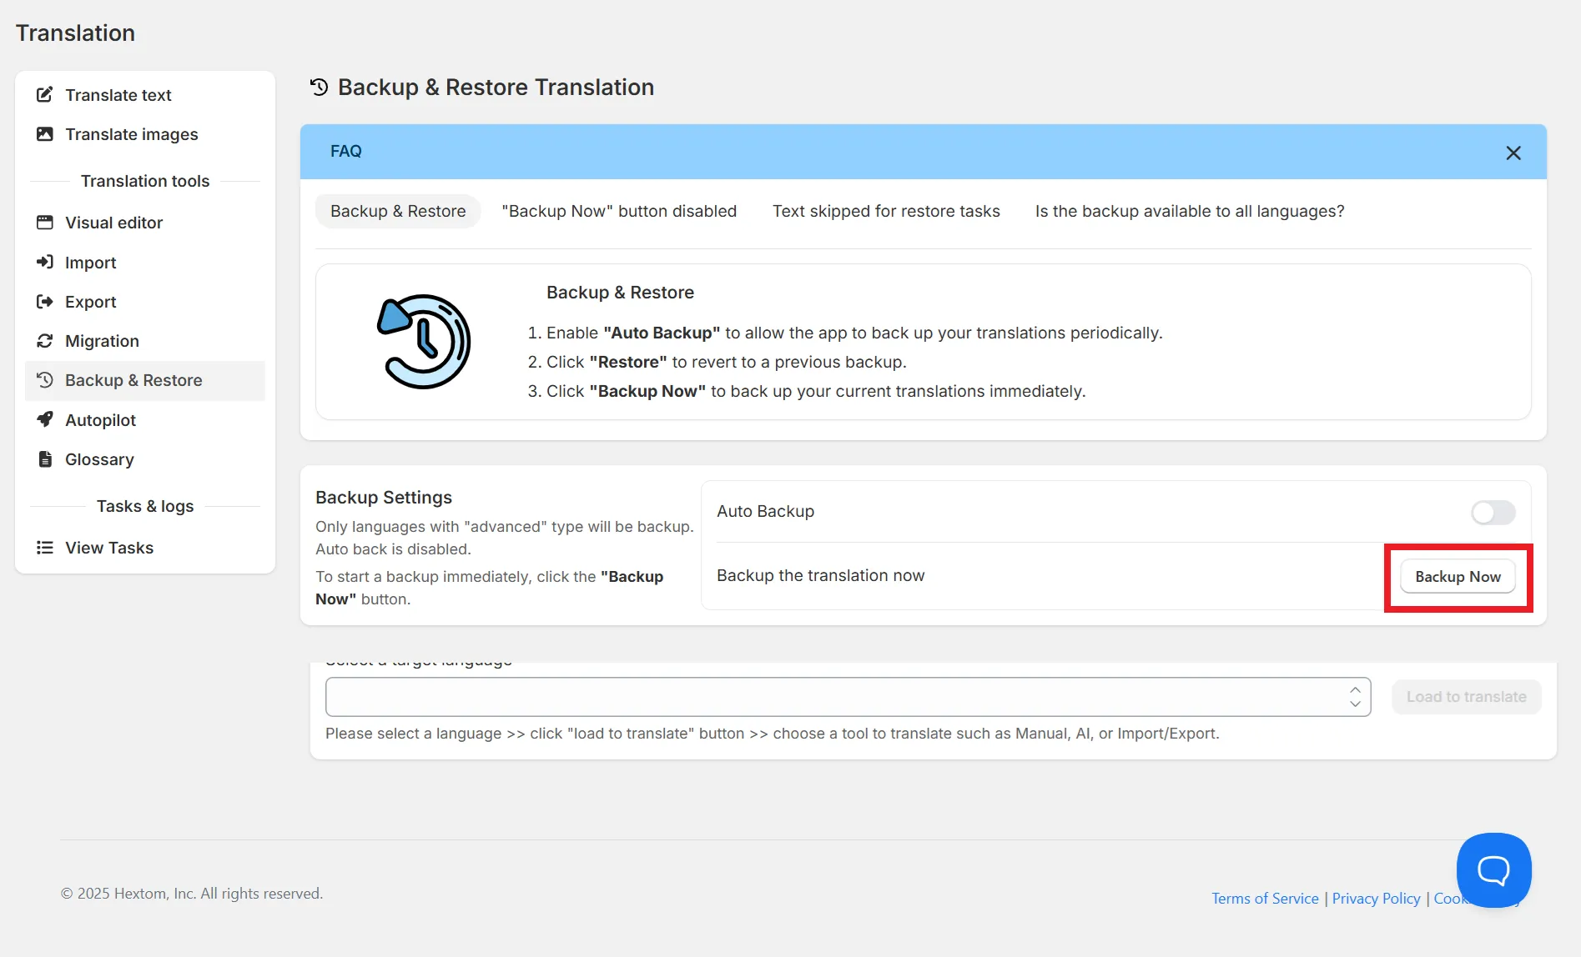Image resolution: width=1581 pixels, height=957 pixels.
Task: Open the chat support bubble
Action: (1493, 870)
